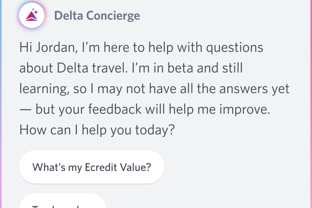This screenshot has height=208, width=312.
Task: Tap the "What's my Ecredit Value?" suggestion
Action: tap(91, 167)
